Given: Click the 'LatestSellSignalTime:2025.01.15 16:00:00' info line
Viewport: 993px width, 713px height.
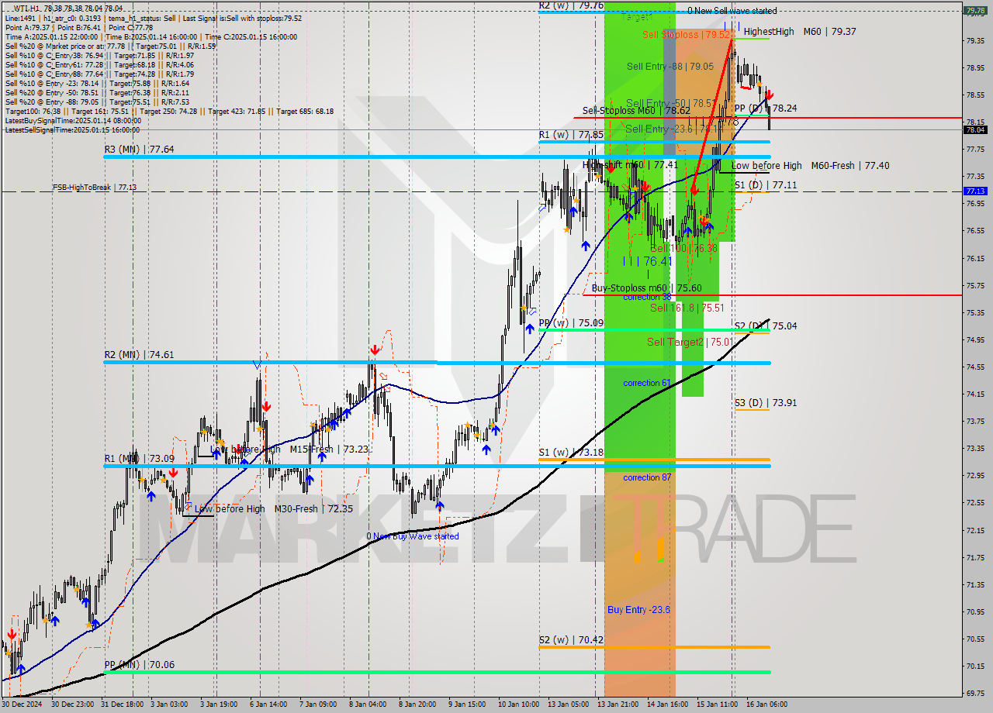Looking at the screenshot, I should tap(73, 129).
